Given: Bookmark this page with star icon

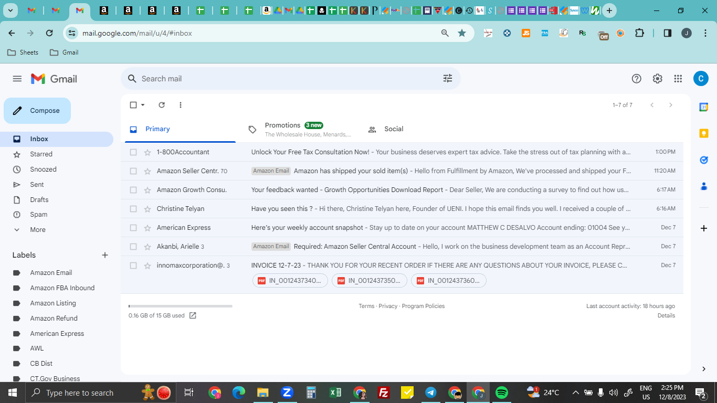Looking at the screenshot, I should tap(462, 33).
